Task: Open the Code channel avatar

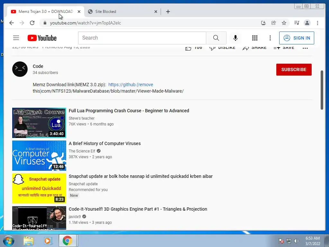Action: (20, 69)
